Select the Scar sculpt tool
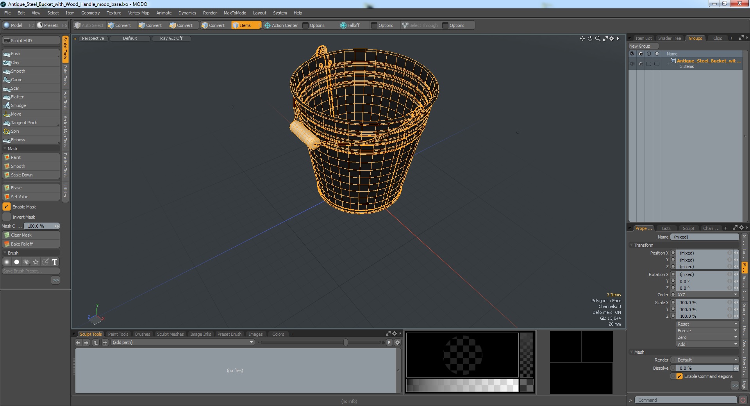Image resolution: width=750 pixels, height=406 pixels. (31, 88)
